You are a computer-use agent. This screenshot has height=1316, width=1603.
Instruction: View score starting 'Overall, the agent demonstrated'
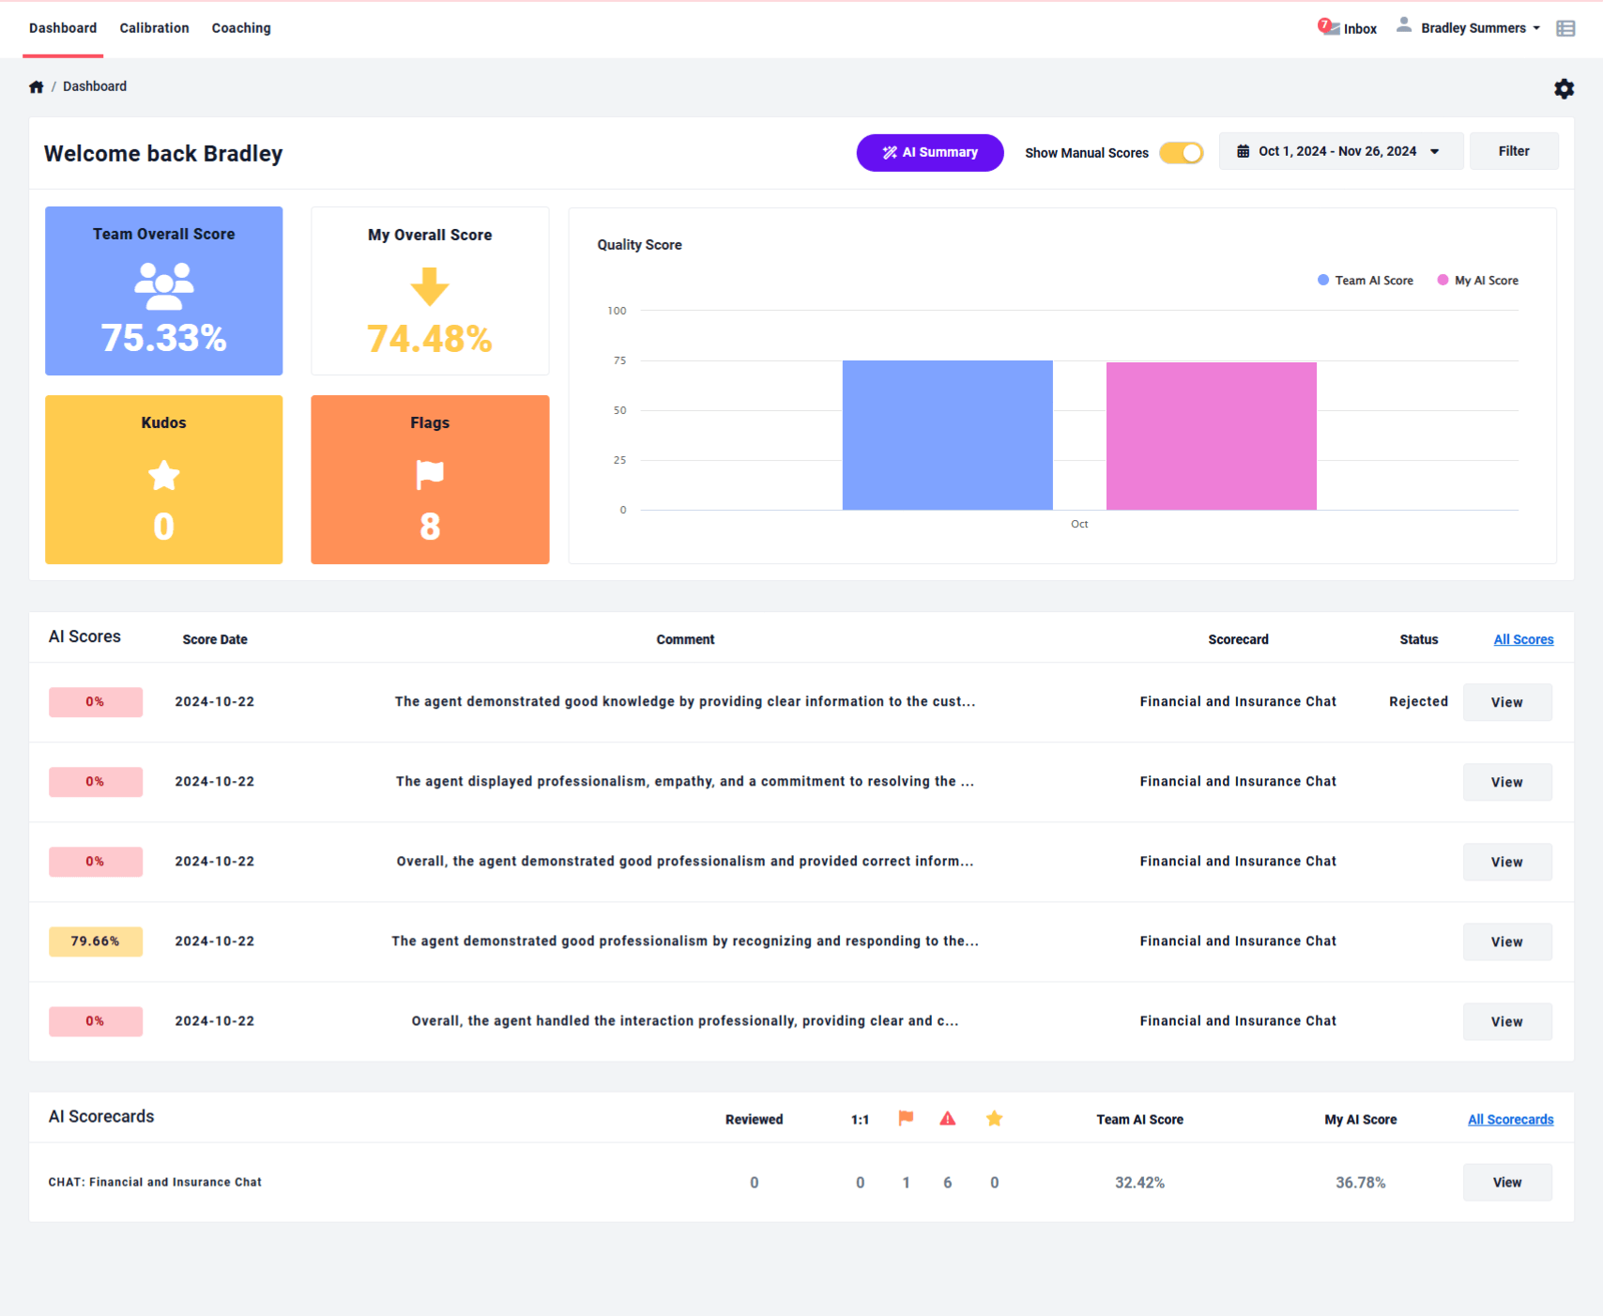tap(1507, 862)
